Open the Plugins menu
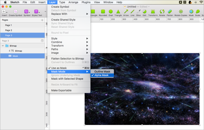This screenshot has height=130, width=204. pyautogui.click(x=86, y=2)
